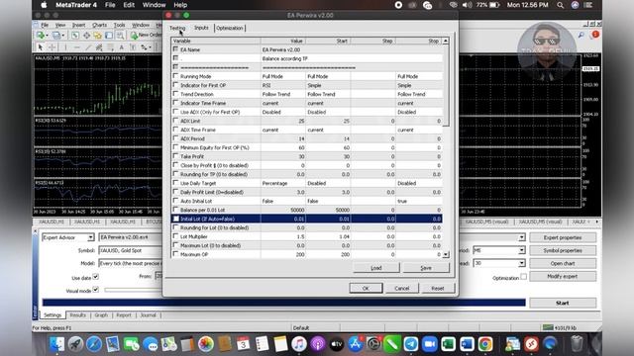The width and height of the screenshot is (634, 356).
Task: Open the Spread dropdown showing 30
Action: [x=522, y=263]
